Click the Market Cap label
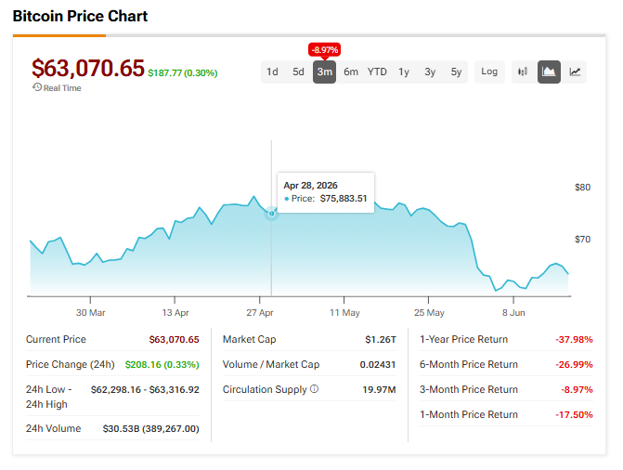 pyautogui.click(x=249, y=339)
